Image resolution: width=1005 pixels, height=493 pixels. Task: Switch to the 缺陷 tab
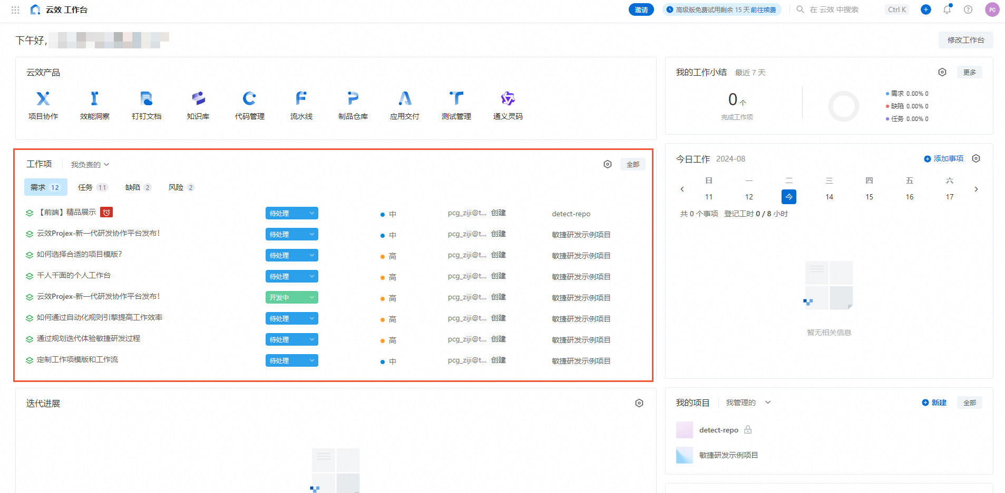[x=139, y=187]
